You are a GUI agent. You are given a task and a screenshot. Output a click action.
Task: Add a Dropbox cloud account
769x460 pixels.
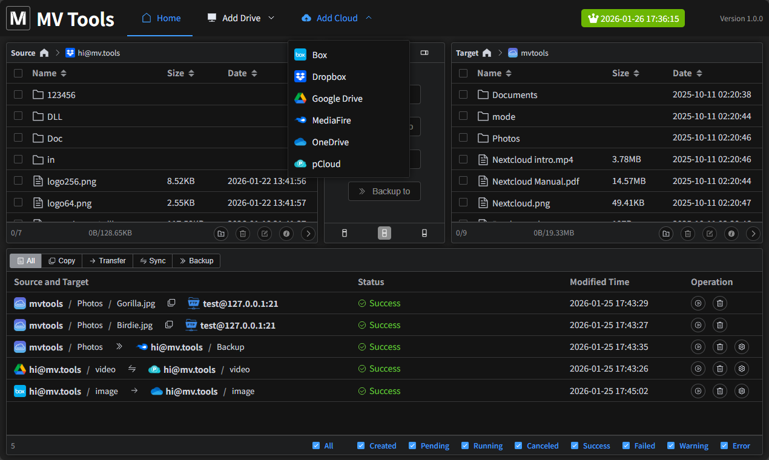[329, 76]
